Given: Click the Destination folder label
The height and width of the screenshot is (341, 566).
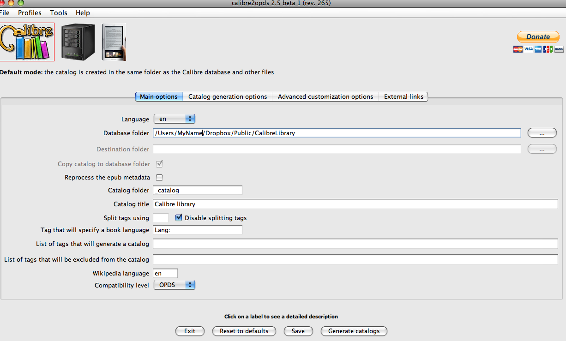Looking at the screenshot, I should pos(123,149).
